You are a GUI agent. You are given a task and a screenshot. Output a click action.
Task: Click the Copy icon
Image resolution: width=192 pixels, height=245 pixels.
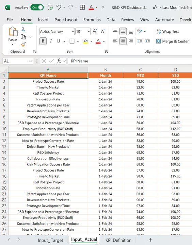point(23,37)
